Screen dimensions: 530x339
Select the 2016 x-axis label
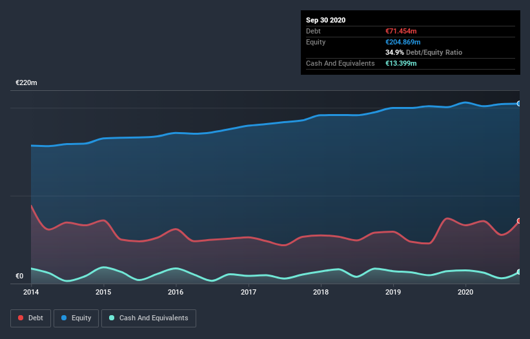176,293
